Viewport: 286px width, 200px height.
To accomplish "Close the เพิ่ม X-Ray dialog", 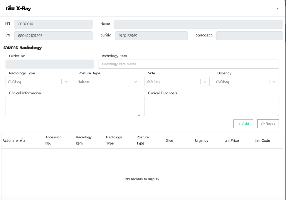I will [277, 8].
